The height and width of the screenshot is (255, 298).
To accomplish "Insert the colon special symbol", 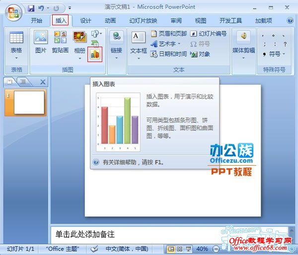I will click(275, 44).
